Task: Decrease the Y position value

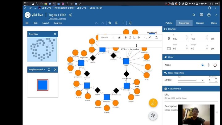Action: coord(207,39)
